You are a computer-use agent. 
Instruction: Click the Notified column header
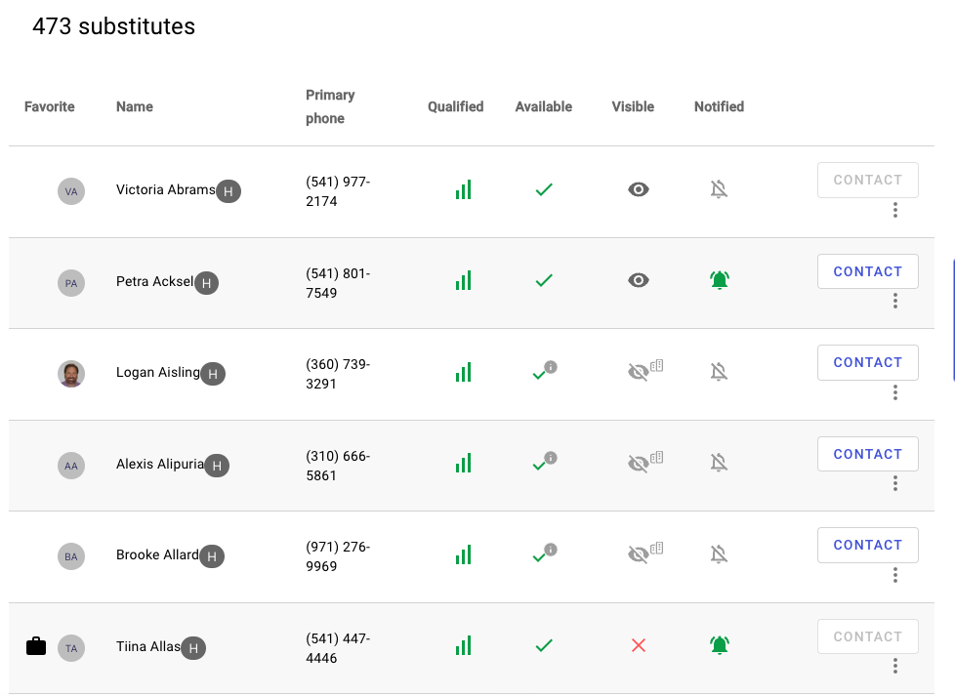tap(720, 106)
